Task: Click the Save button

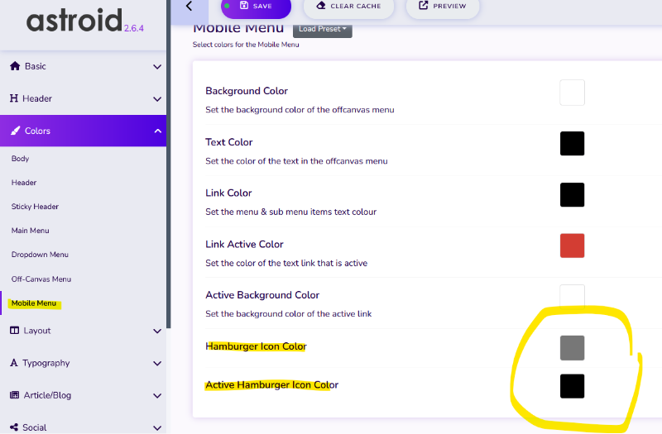Action: click(x=256, y=7)
